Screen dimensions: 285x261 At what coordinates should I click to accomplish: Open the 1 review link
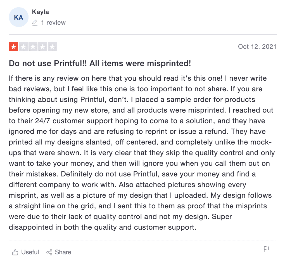click(53, 23)
